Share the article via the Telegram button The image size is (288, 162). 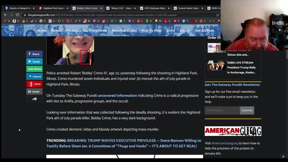[34, 76]
